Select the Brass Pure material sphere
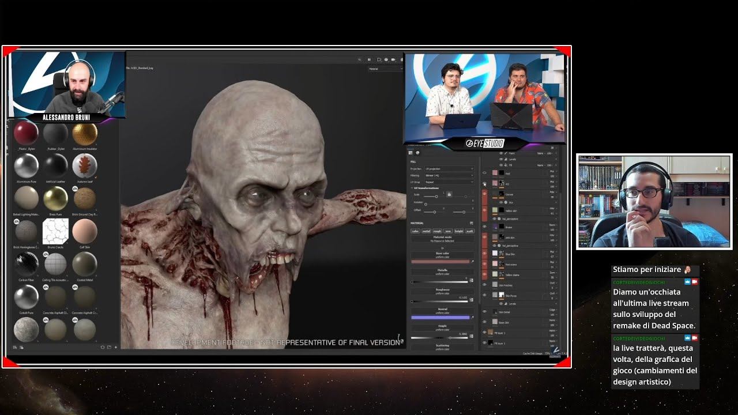The width and height of the screenshot is (738, 415). 55,199
